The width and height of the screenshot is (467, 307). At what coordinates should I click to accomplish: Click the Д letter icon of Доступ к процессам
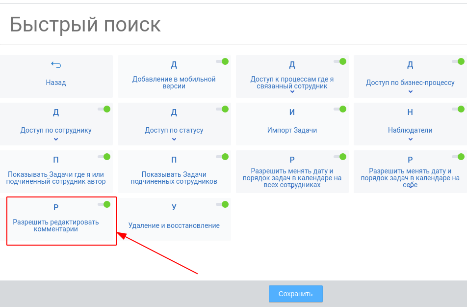292,65
